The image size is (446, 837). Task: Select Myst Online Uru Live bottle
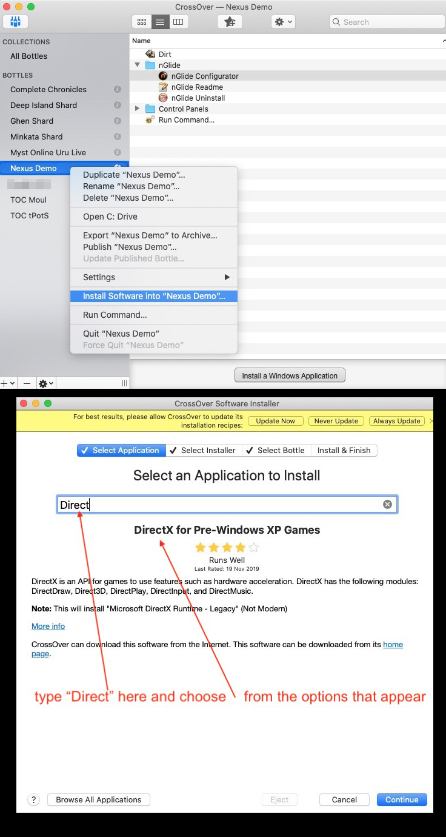pyautogui.click(x=48, y=152)
